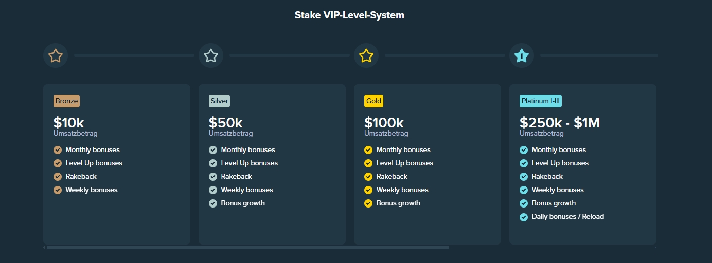Click the $250k - $1M amount
Image resolution: width=712 pixels, height=263 pixels.
pos(560,123)
